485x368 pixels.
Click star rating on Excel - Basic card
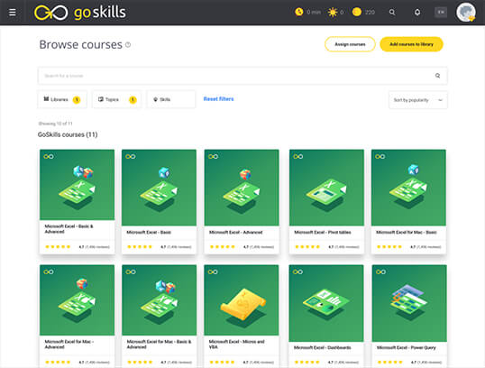140,246
